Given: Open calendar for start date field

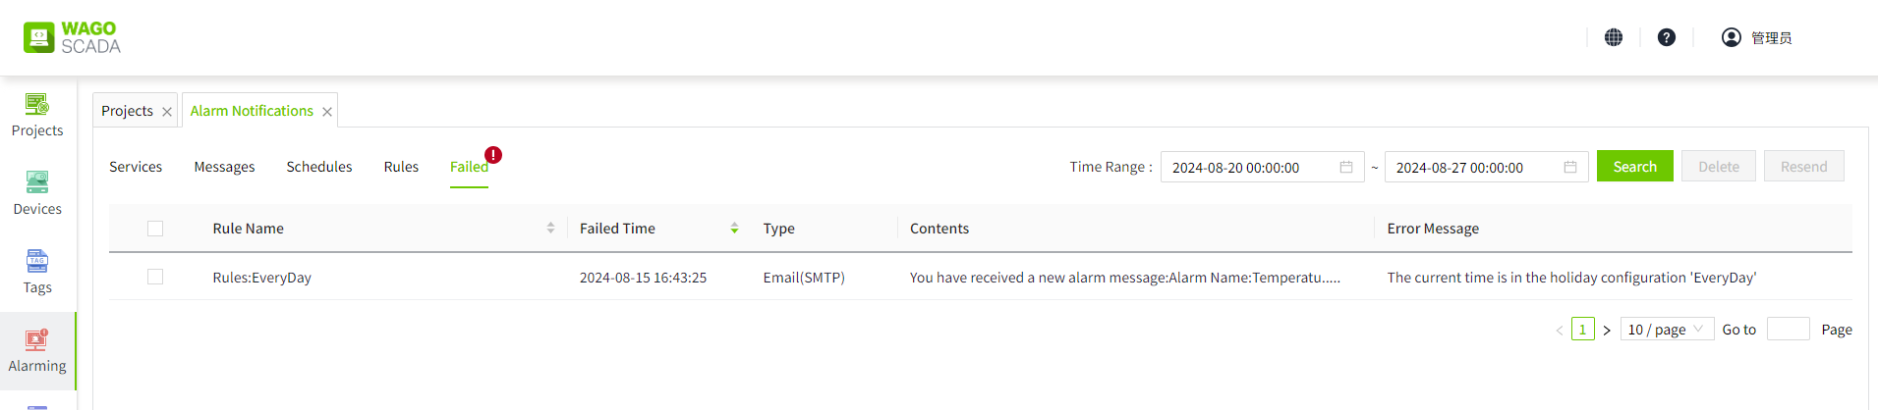Looking at the screenshot, I should click(1346, 168).
